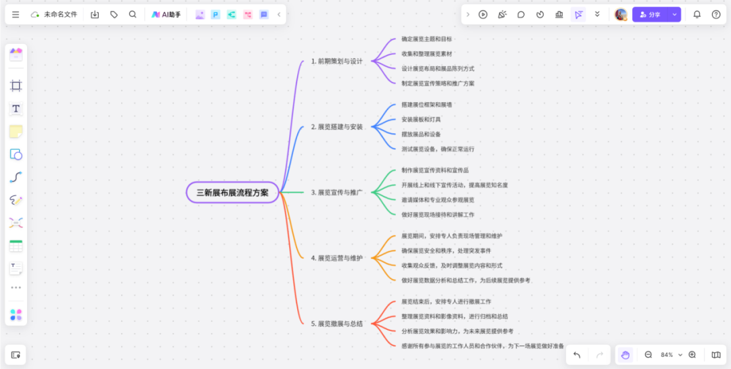Viewport: 731px width, 369px height.
Task: Open the colorful apps icon in sidebar
Action: pyautogui.click(x=16, y=314)
